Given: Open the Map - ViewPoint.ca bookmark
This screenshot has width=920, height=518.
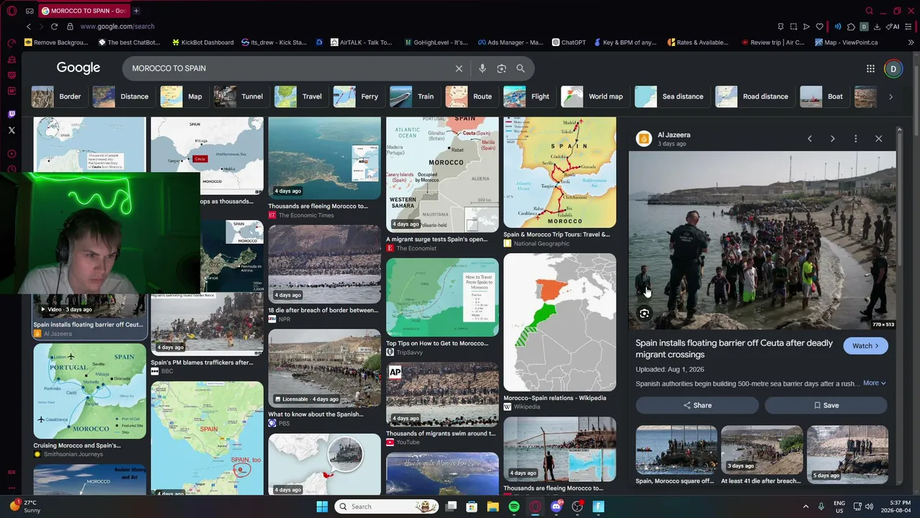Looking at the screenshot, I should (846, 42).
